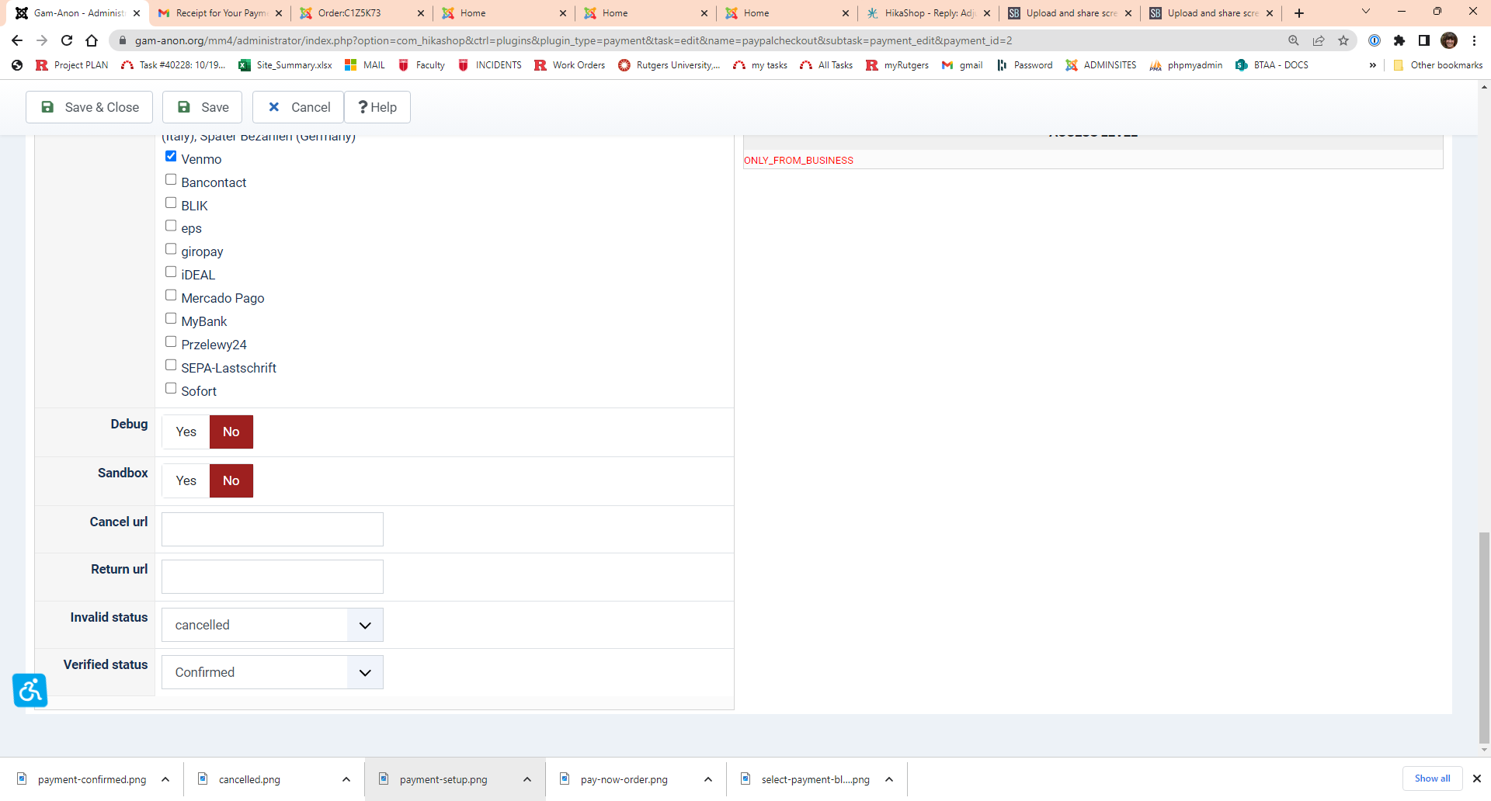Open the phpmyadmin bookmark

coord(1186,65)
